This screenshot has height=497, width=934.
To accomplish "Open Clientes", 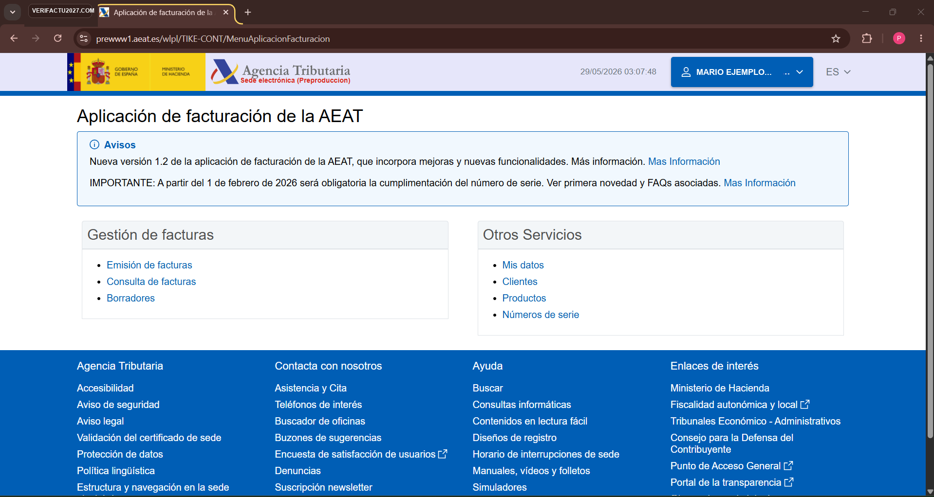I will coord(520,282).
